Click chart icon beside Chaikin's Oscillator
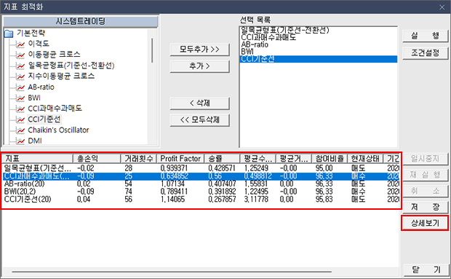The image size is (451, 279). tap(20, 130)
